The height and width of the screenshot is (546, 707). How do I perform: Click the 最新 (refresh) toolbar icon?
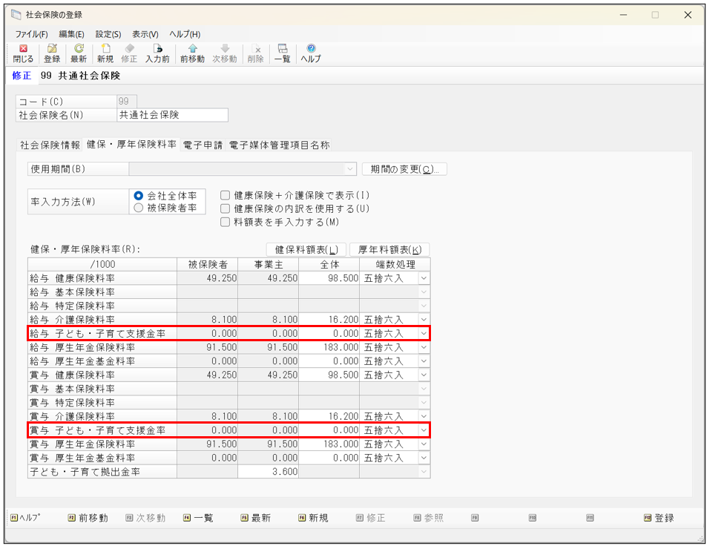[79, 53]
